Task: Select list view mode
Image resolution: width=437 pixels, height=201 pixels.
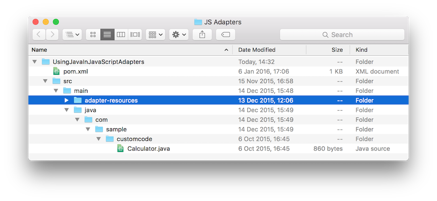Action: coord(107,34)
